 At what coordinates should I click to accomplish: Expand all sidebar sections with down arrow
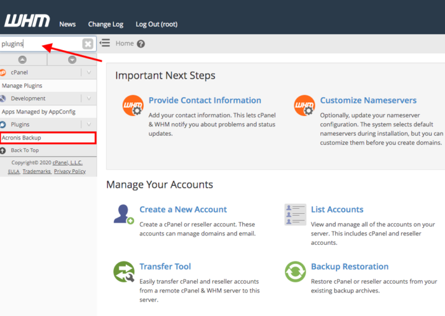point(72,60)
